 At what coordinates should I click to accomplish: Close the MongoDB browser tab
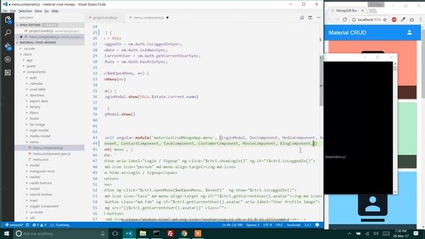363,11
